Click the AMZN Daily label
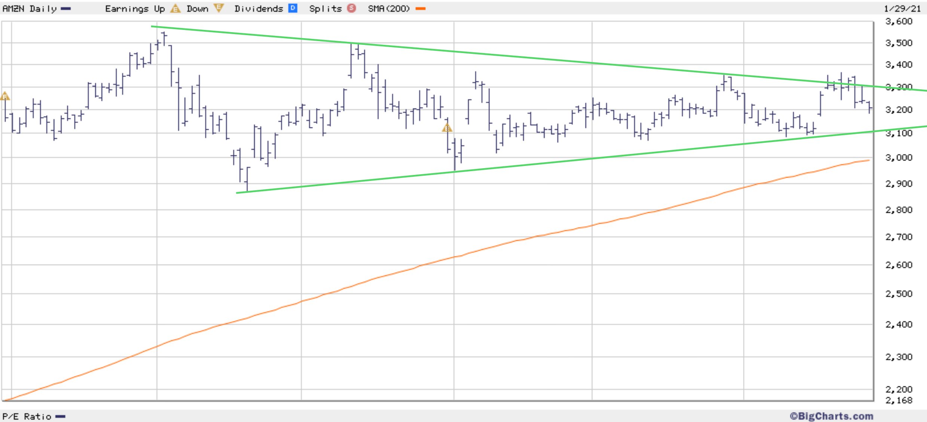This screenshot has width=927, height=422. (30, 9)
